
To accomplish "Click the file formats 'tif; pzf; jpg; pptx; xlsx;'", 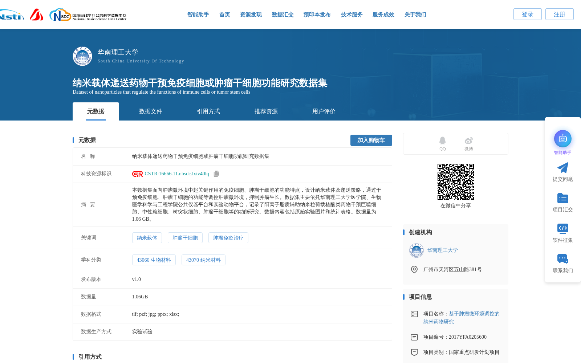I will click(156, 314).
